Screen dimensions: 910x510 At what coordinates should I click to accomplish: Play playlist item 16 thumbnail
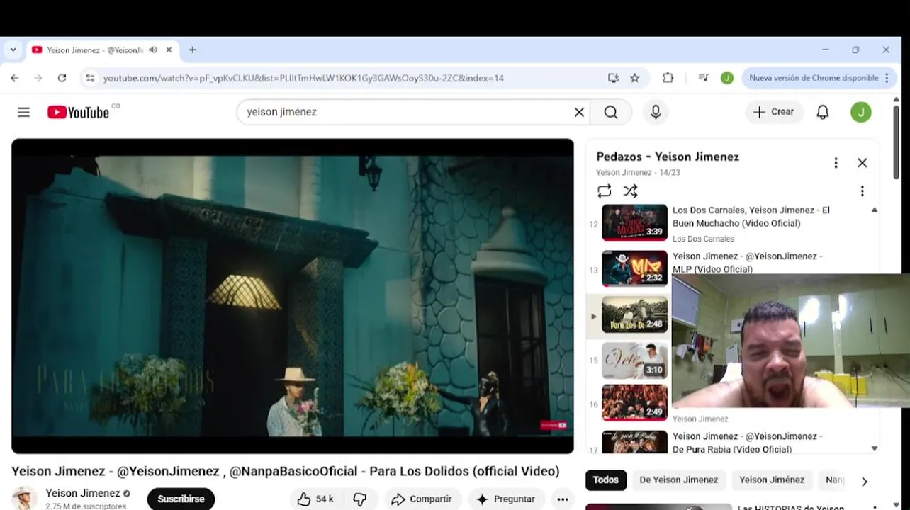(x=634, y=402)
